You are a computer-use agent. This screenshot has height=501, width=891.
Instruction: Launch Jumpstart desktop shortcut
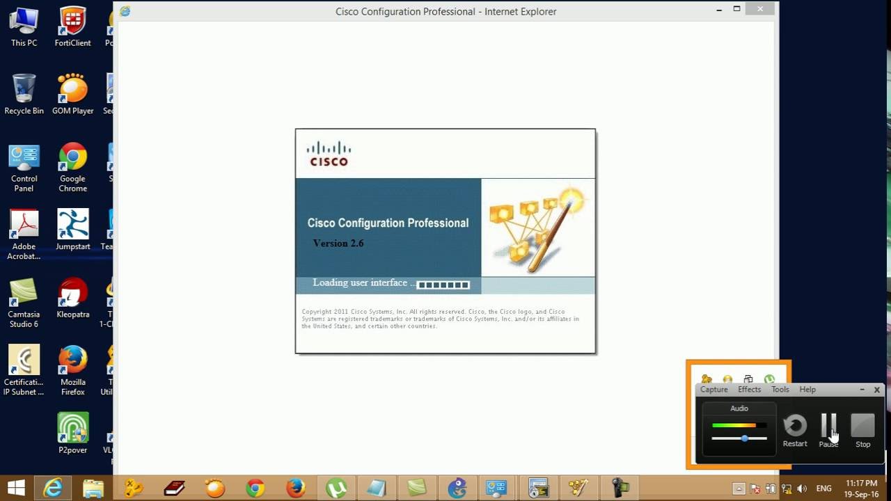72,230
